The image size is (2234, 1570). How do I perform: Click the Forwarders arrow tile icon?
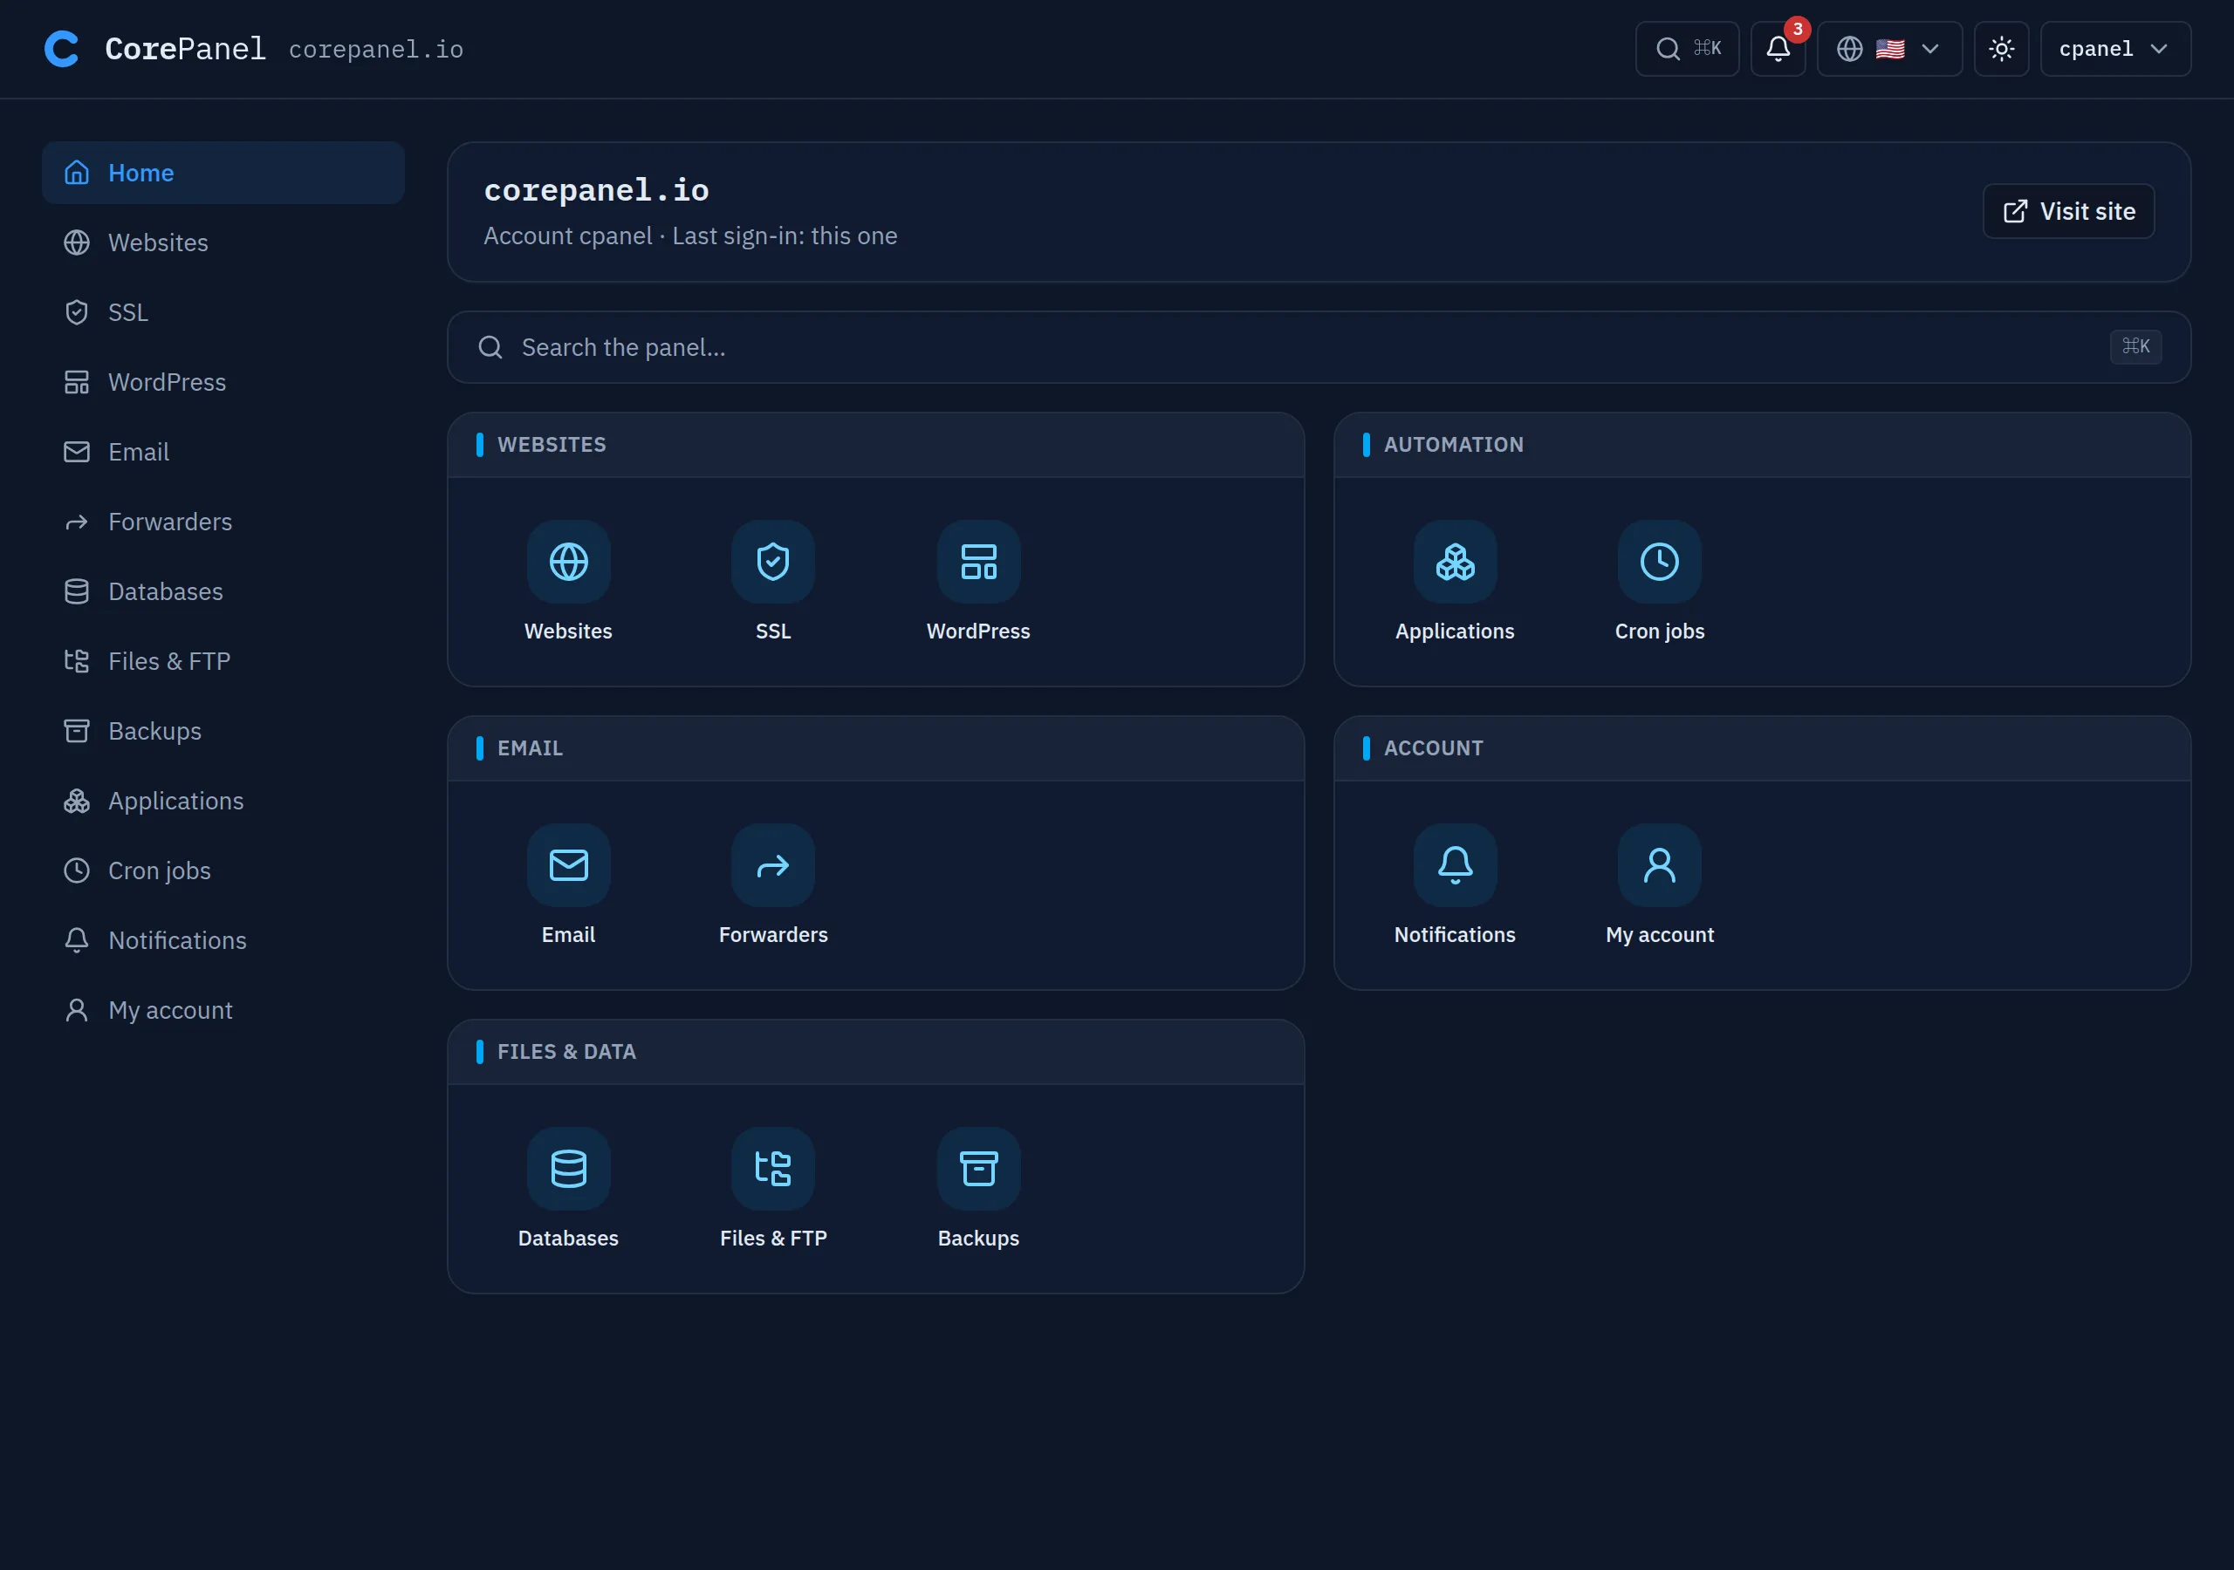click(x=773, y=866)
